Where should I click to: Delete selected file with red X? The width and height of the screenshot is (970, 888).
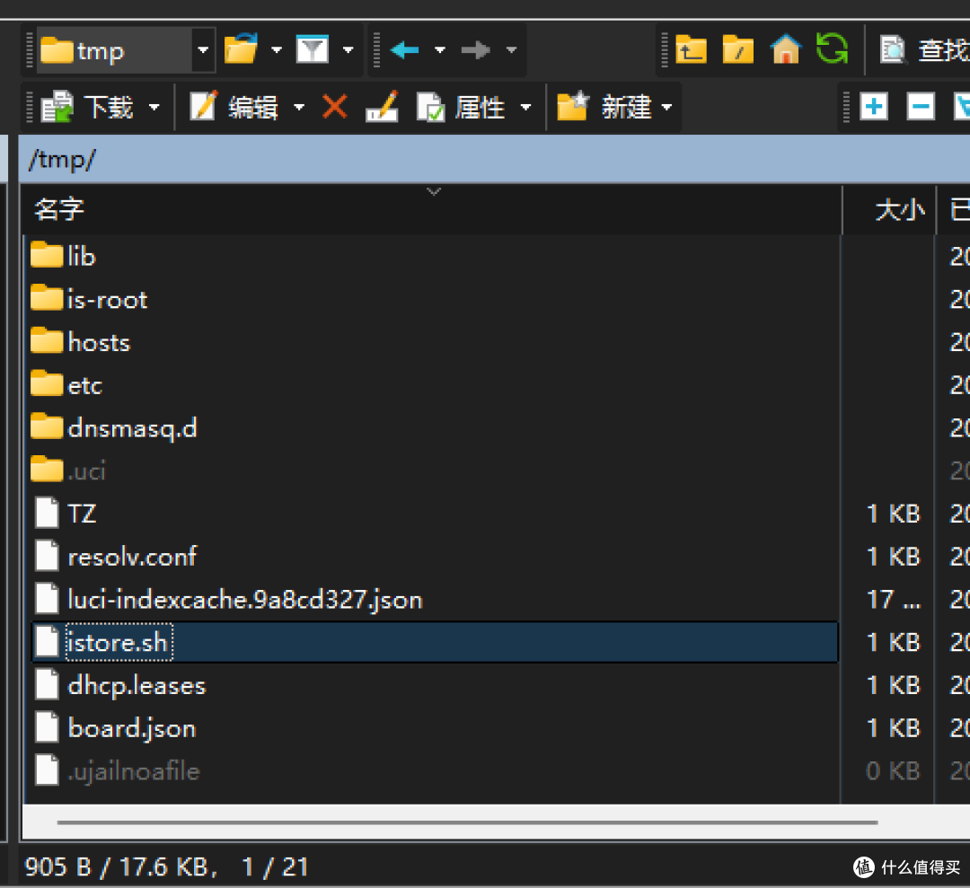[335, 108]
